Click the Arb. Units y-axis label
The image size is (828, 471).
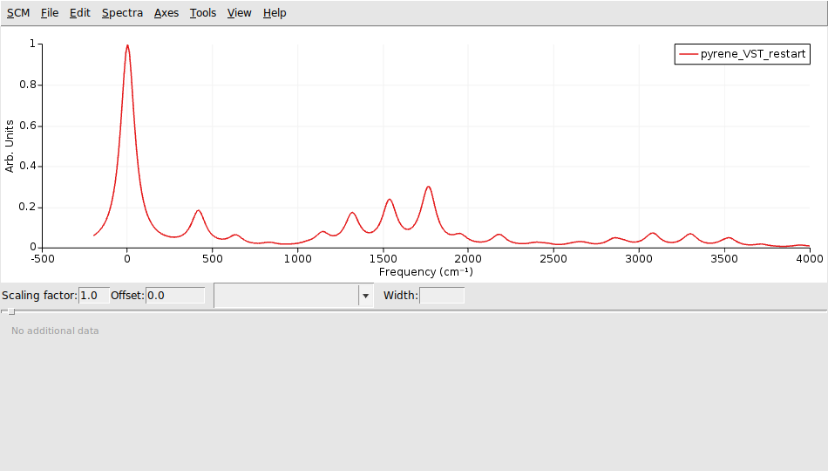click(x=10, y=146)
